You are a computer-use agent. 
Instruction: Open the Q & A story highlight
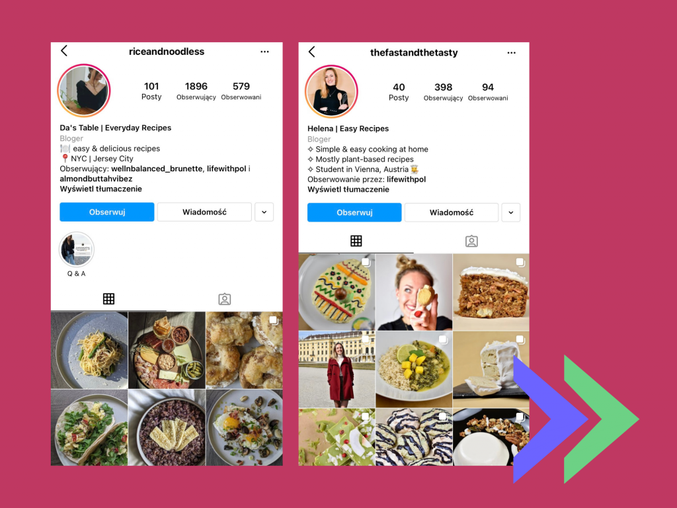(x=77, y=249)
